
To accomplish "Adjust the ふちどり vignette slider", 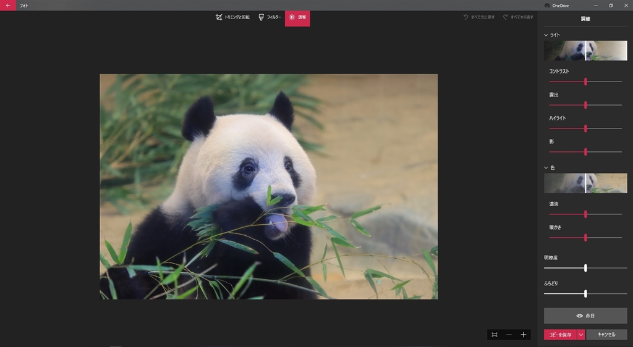I will [585, 294].
